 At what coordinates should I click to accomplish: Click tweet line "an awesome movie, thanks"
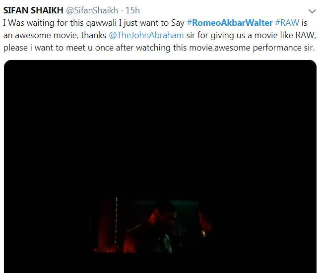click(x=55, y=35)
